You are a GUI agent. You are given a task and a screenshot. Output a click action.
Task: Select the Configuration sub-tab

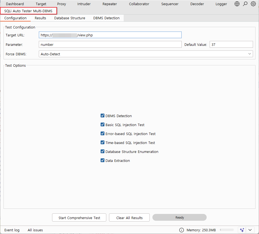point(15,18)
